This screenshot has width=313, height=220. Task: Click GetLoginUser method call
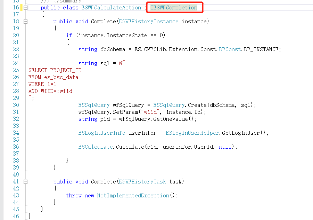pyautogui.click(x=241, y=133)
